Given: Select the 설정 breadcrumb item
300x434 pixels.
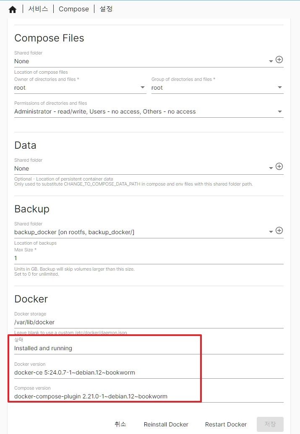Looking at the screenshot, I should [x=106, y=9].
